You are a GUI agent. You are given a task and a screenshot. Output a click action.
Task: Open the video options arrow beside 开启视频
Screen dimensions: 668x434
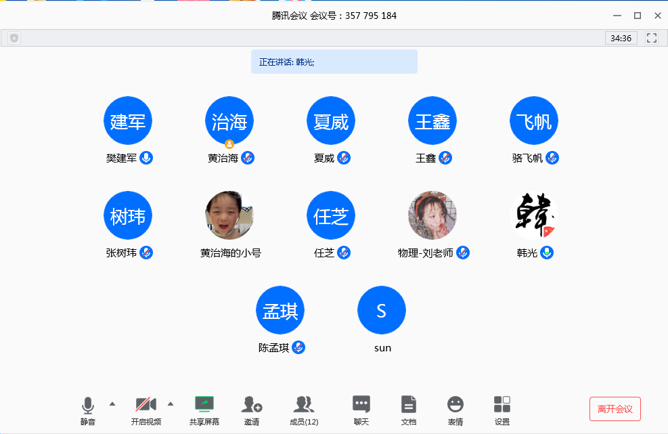171,404
